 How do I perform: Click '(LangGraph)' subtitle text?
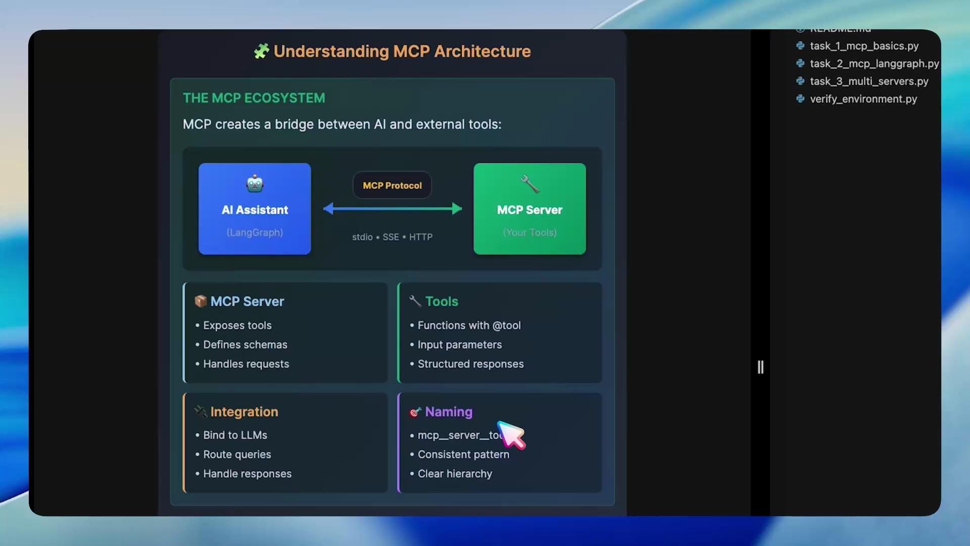point(255,233)
